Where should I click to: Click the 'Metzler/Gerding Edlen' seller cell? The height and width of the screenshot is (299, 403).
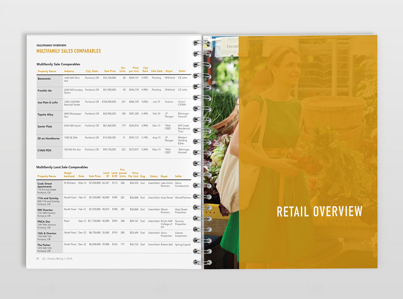[x=183, y=140]
